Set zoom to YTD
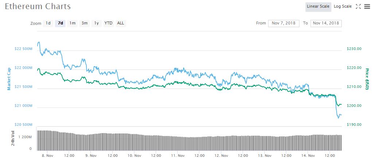The width and height of the screenshot is (372, 163). click(x=108, y=23)
